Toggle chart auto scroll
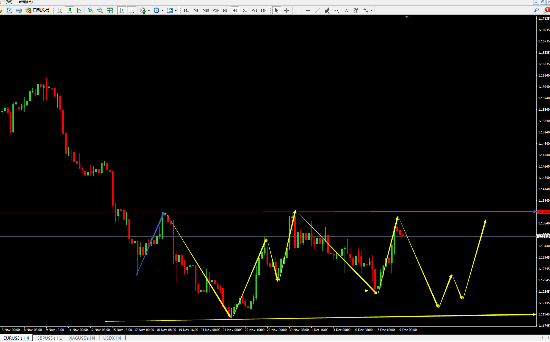Viewport: 550px width, 342px height. click(x=122, y=10)
